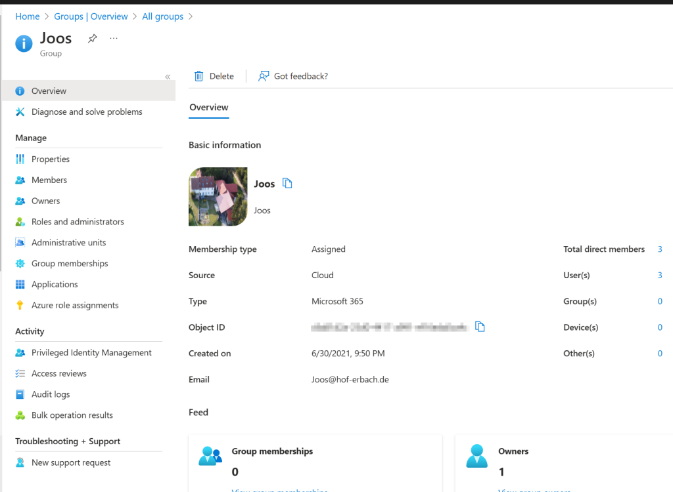Click the View group memberships link
The height and width of the screenshot is (492, 673).
coord(279,489)
